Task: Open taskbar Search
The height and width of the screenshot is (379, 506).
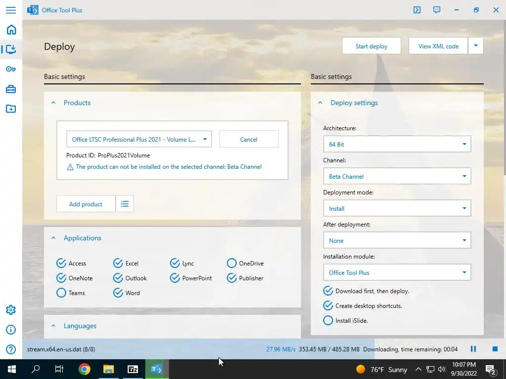Action: click(36, 369)
